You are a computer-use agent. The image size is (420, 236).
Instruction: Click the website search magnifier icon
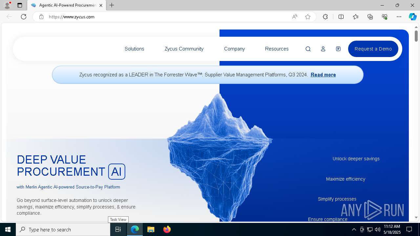pyautogui.click(x=308, y=49)
